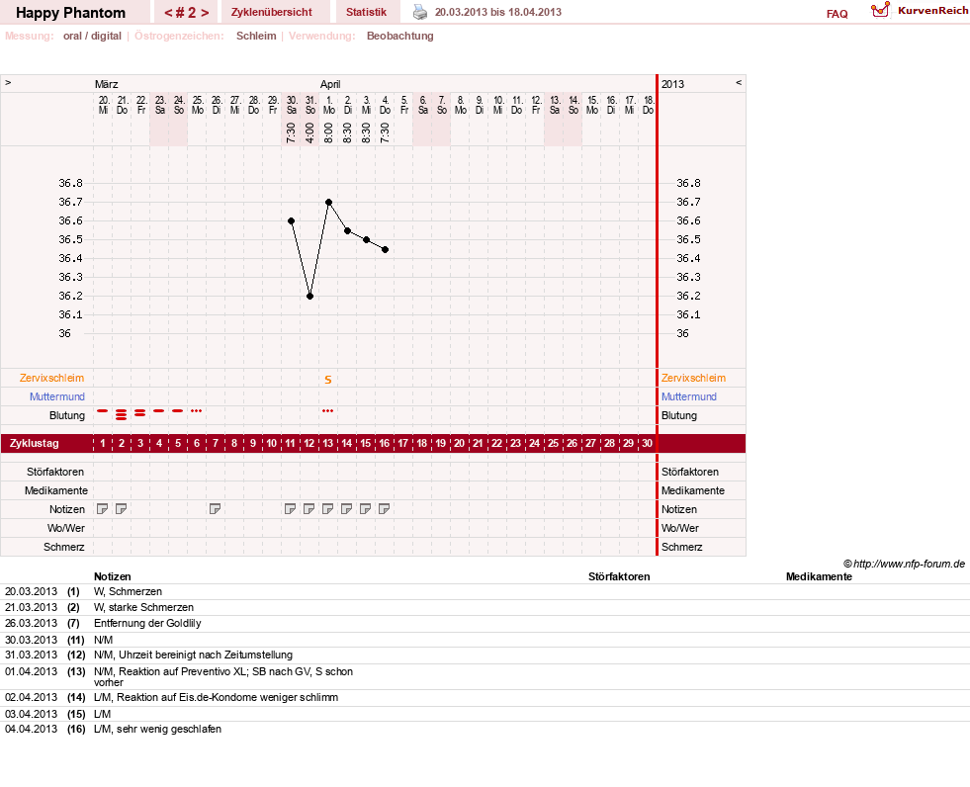Select cycle day 17 in Zyklustag row
This screenshot has width=970, height=787.
tap(402, 443)
